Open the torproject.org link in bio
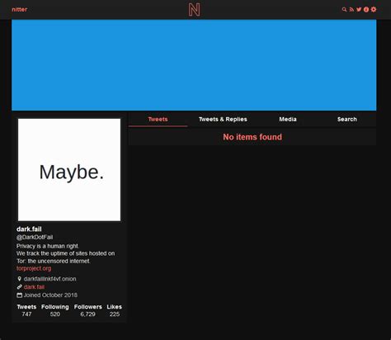391x340 pixels. click(x=34, y=268)
